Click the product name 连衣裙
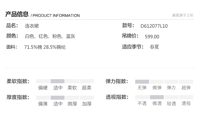 [32, 26]
